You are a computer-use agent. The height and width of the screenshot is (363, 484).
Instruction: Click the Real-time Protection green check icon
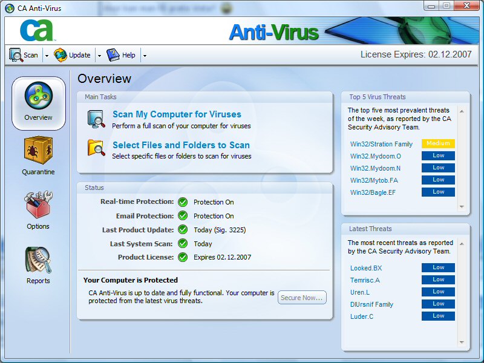(x=183, y=202)
